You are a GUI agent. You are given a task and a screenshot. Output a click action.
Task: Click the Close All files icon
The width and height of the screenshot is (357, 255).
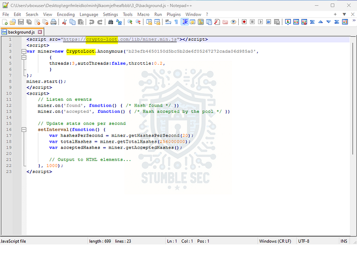click(46, 22)
